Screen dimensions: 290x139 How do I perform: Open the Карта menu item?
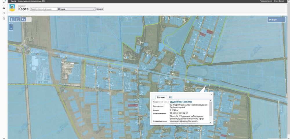point(13,1)
